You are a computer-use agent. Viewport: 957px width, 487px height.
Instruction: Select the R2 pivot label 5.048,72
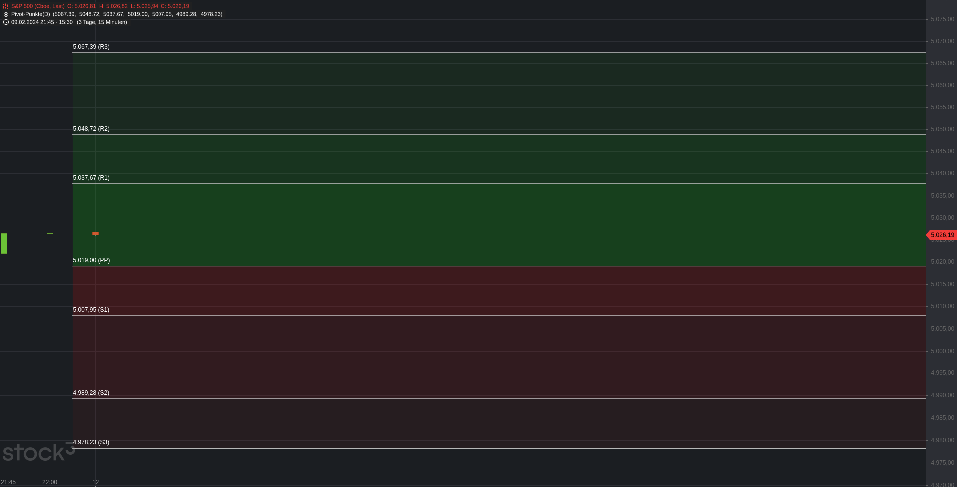[91, 129]
